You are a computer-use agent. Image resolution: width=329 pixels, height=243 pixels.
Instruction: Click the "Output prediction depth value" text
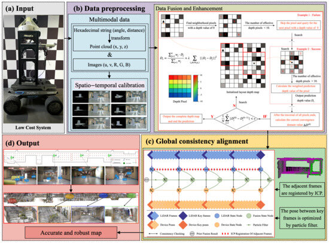(x=305, y=98)
